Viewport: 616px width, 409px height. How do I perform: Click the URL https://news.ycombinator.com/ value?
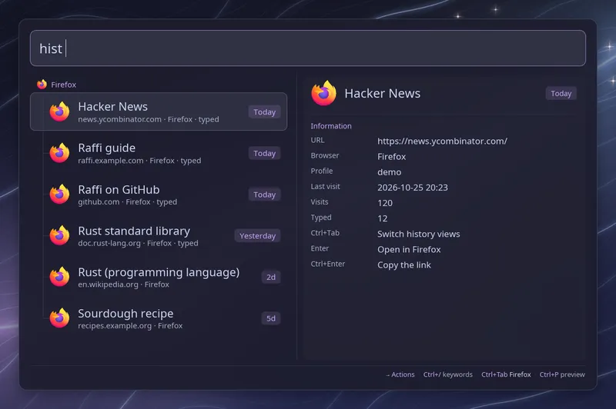point(442,141)
